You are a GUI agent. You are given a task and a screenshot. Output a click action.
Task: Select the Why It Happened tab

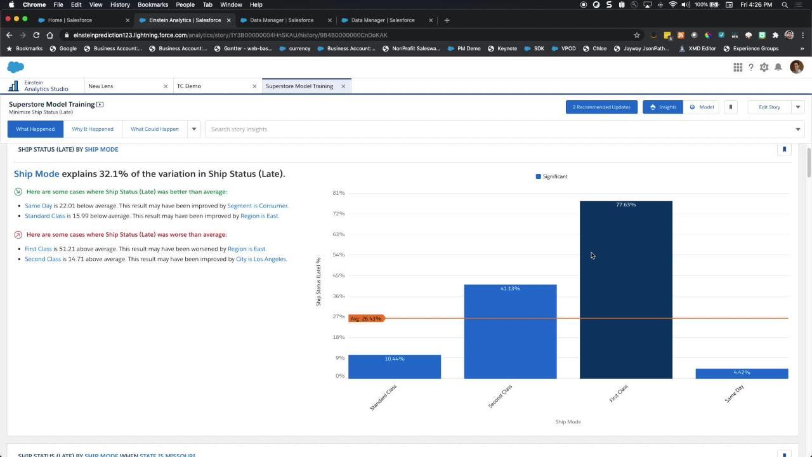point(93,129)
